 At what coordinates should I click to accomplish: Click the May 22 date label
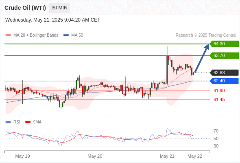click(x=195, y=156)
